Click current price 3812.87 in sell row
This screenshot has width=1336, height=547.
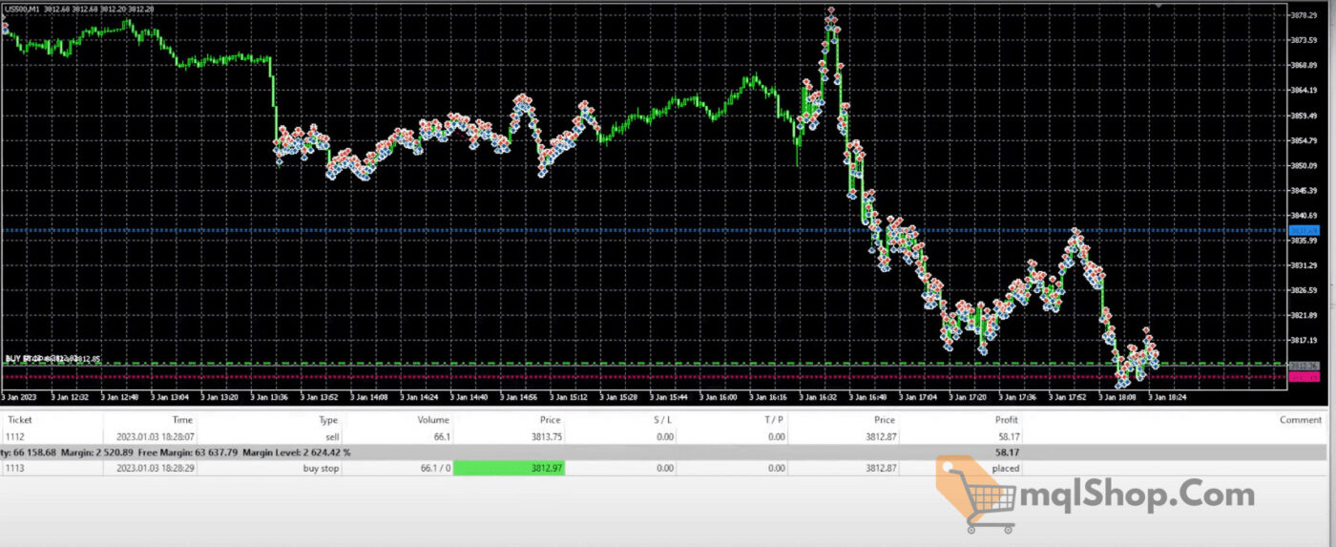tap(879, 436)
